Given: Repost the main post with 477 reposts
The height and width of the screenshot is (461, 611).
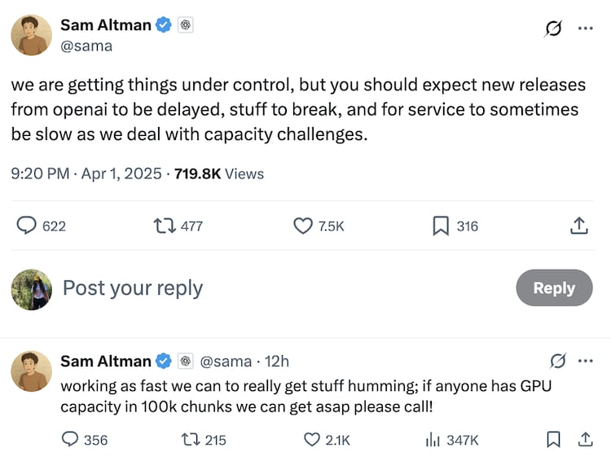Looking at the screenshot, I should [x=162, y=226].
